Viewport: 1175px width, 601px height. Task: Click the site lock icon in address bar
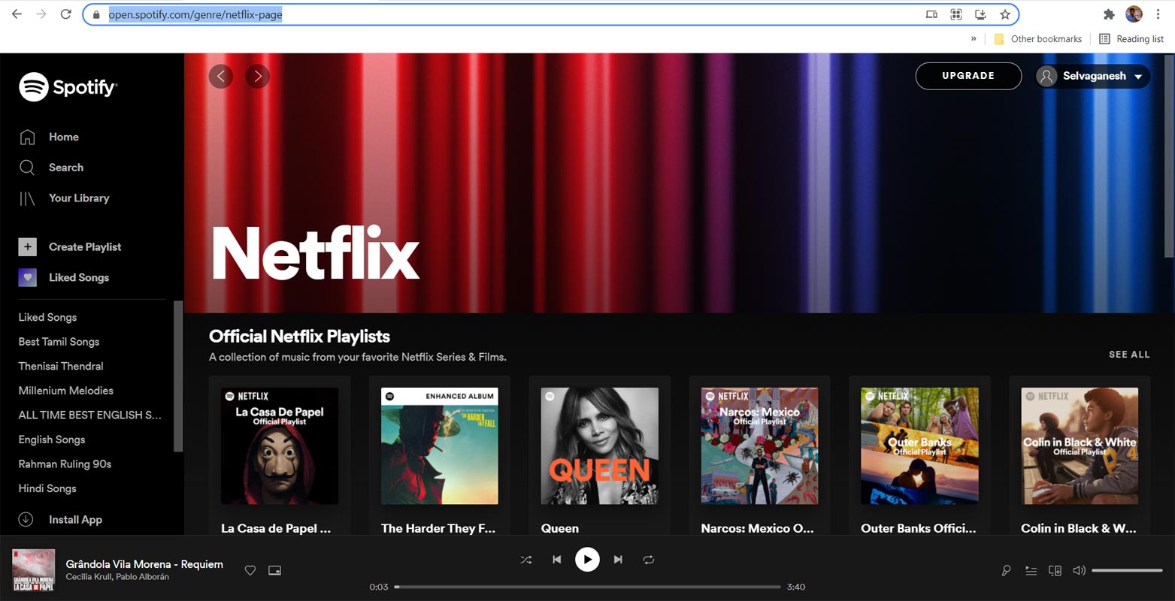coord(95,14)
